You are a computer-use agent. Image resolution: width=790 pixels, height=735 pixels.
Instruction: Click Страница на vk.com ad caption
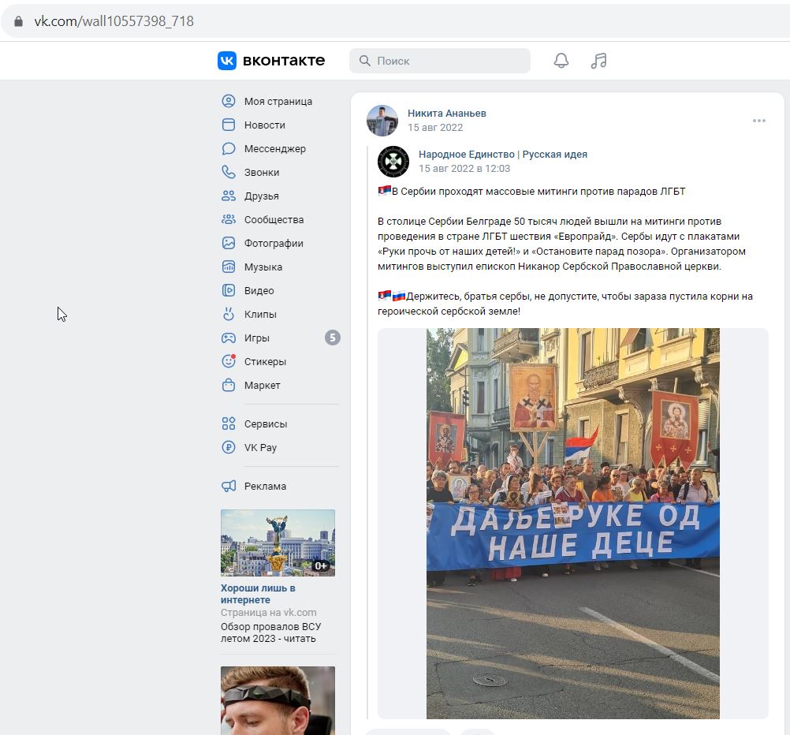coord(269,613)
